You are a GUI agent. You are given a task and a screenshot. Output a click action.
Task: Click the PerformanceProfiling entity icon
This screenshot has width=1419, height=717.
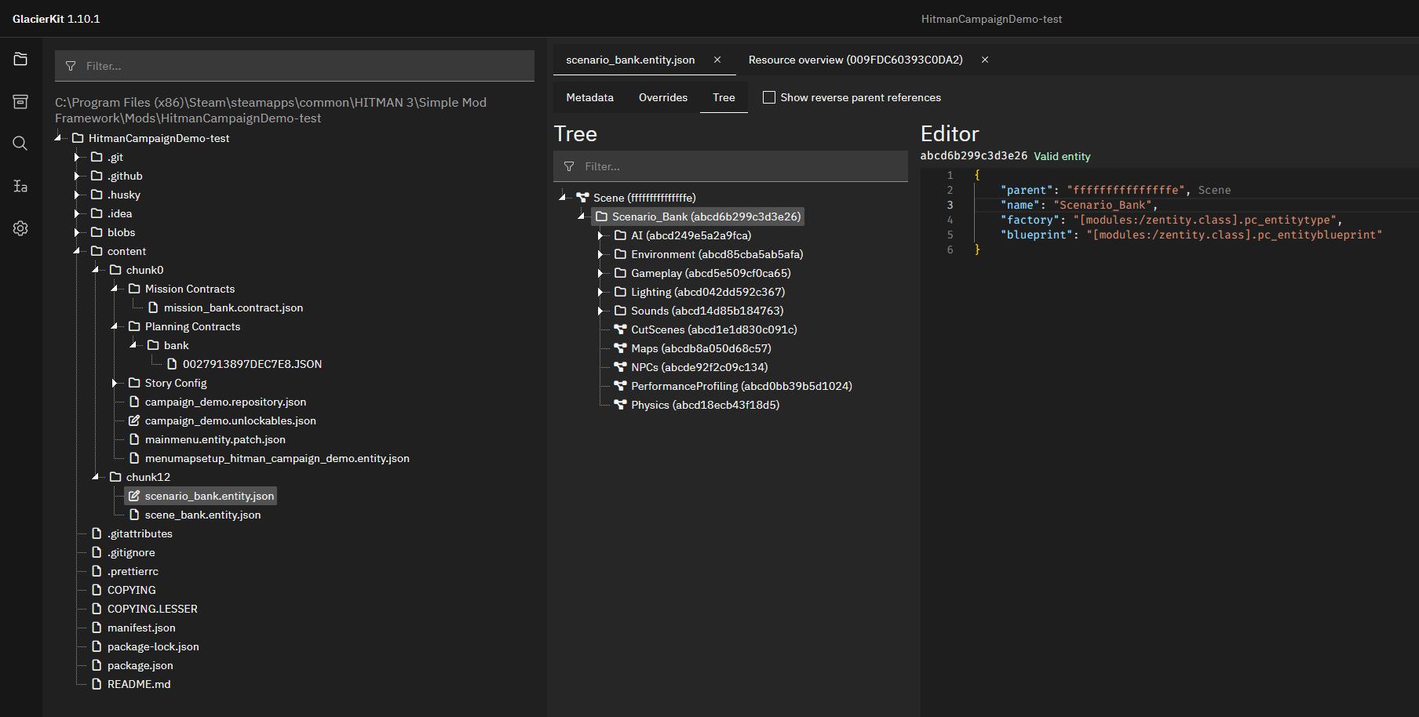point(620,386)
